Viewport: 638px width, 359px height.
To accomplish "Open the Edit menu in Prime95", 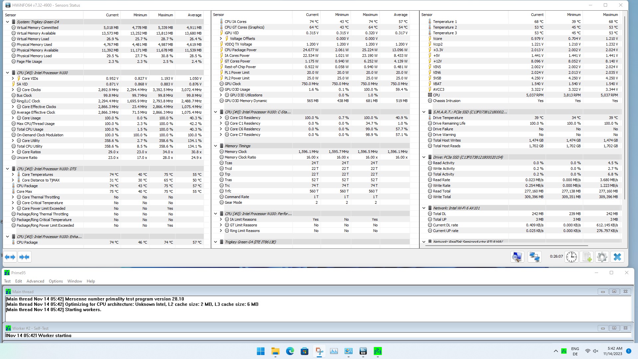I will [19, 281].
